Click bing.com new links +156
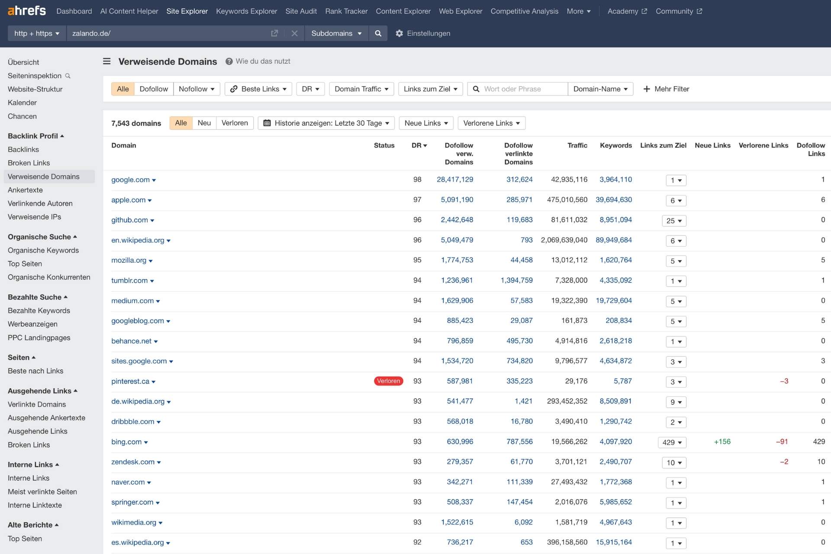Screen dimensions: 831x554 [x=722, y=441]
